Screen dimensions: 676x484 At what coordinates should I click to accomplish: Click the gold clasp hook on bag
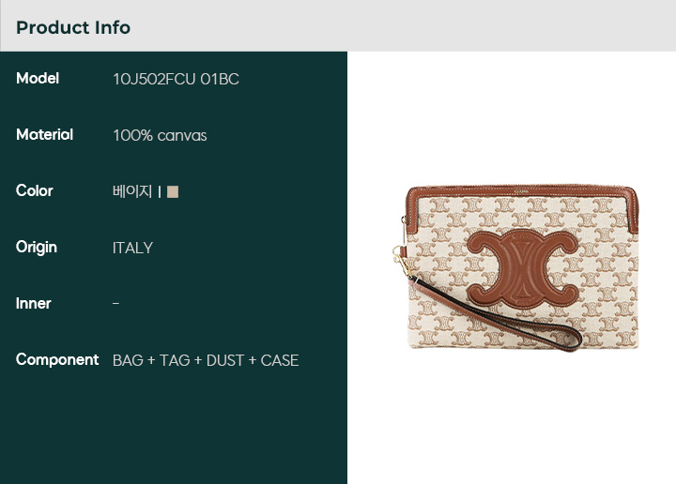coord(401,259)
